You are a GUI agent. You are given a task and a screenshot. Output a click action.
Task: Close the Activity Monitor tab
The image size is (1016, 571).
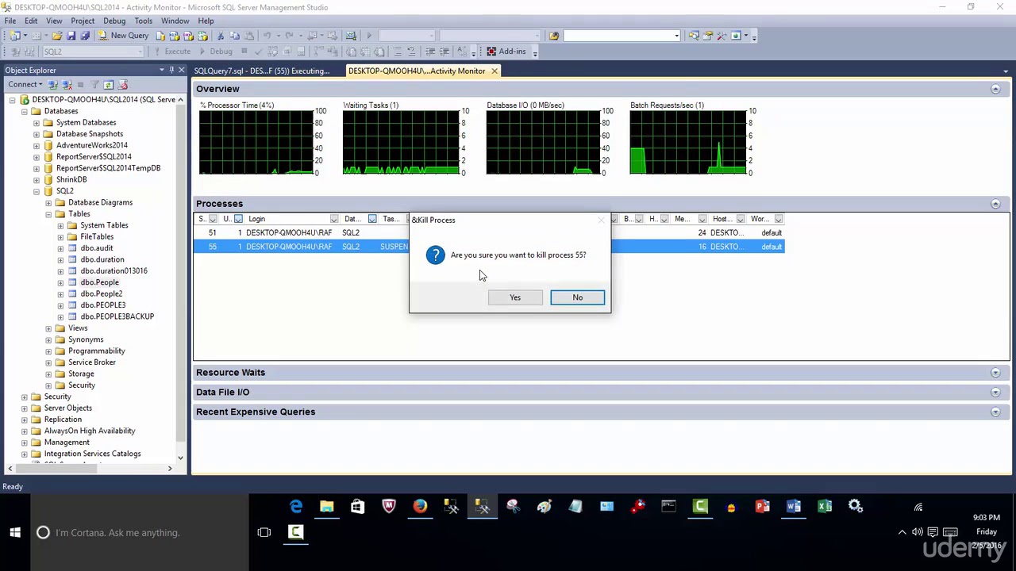[494, 71]
